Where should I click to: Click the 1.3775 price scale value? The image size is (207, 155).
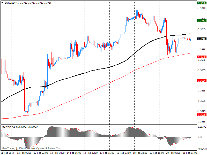(202, 9)
